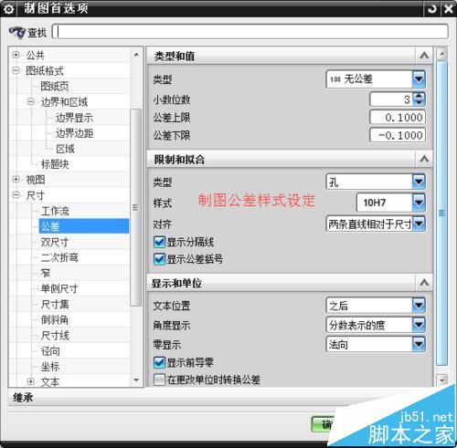Click the 公差下限 field showing -0.1000
The width and height of the screenshot is (457, 448).
(398, 135)
